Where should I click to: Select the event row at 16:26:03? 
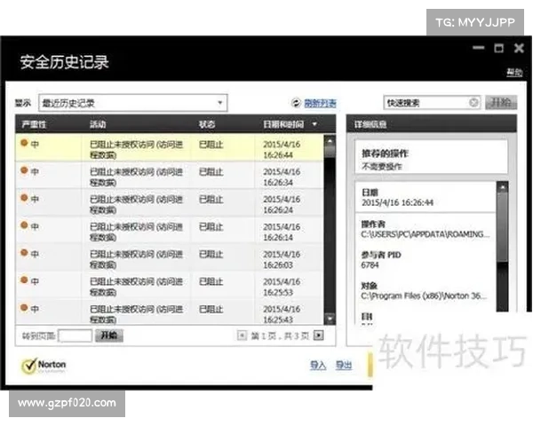point(170,257)
